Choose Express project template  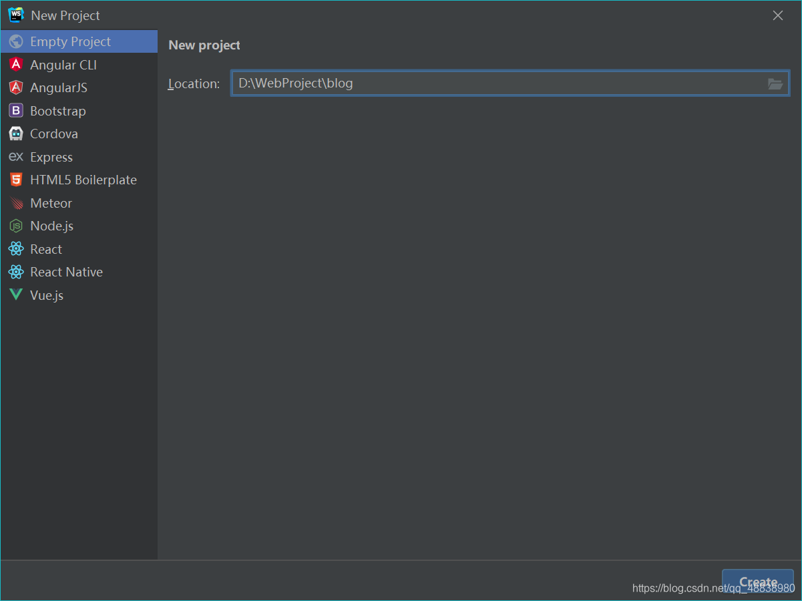pyautogui.click(x=79, y=157)
